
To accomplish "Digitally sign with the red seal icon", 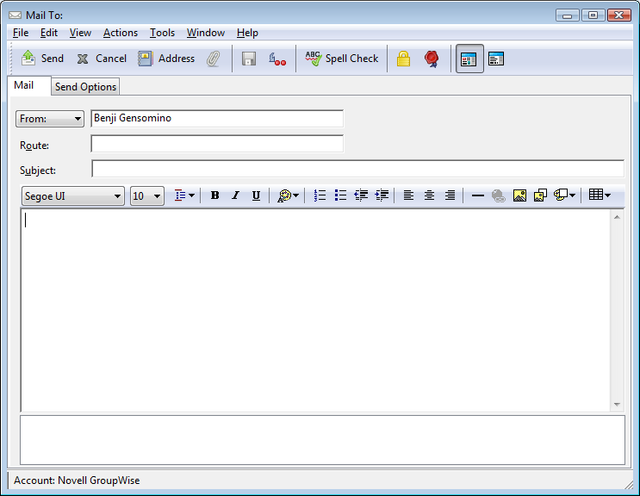I will [x=432, y=59].
